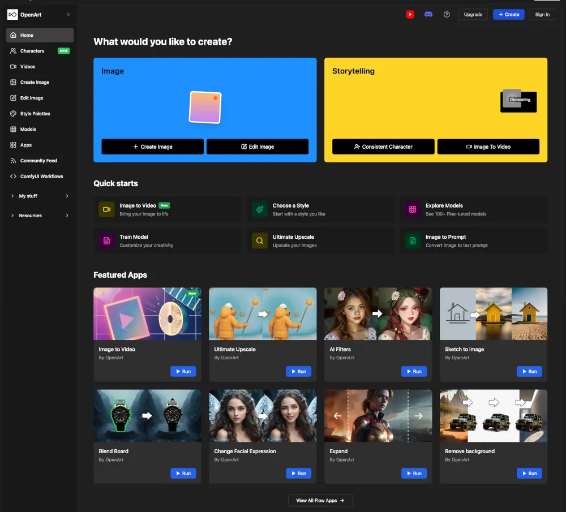Viewport: 566px width, 512px height.
Task: Click 'Convert image to text prompt' text
Action: pyautogui.click(x=457, y=246)
